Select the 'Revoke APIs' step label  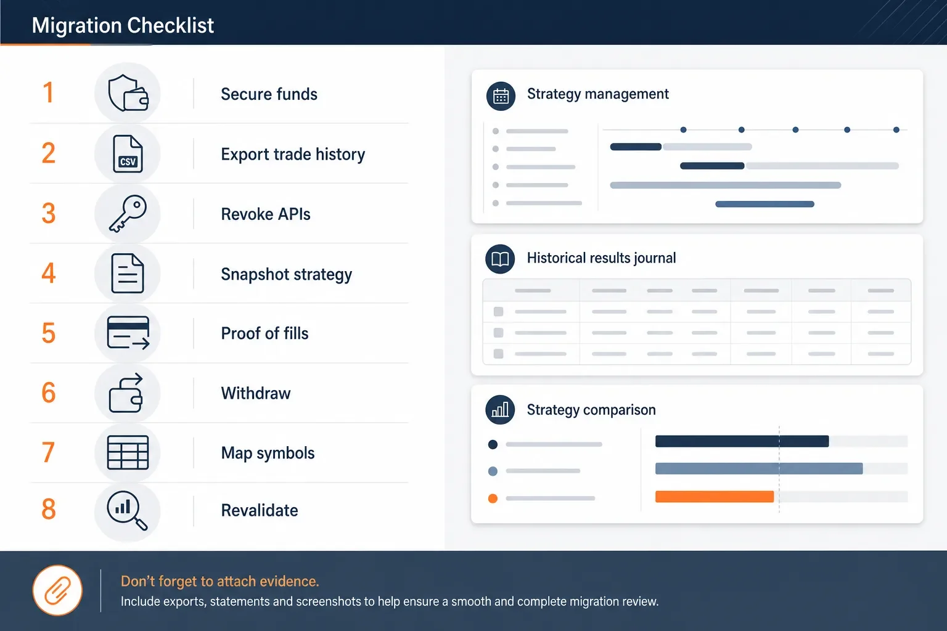click(x=266, y=214)
